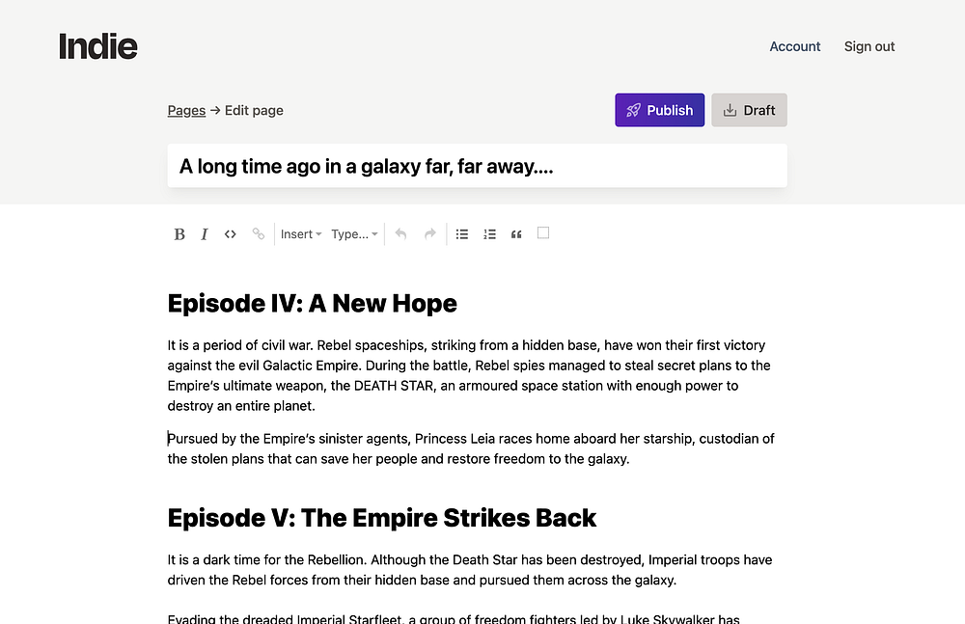
Task: Open the Insert dropdown menu
Action: tap(301, 233)
